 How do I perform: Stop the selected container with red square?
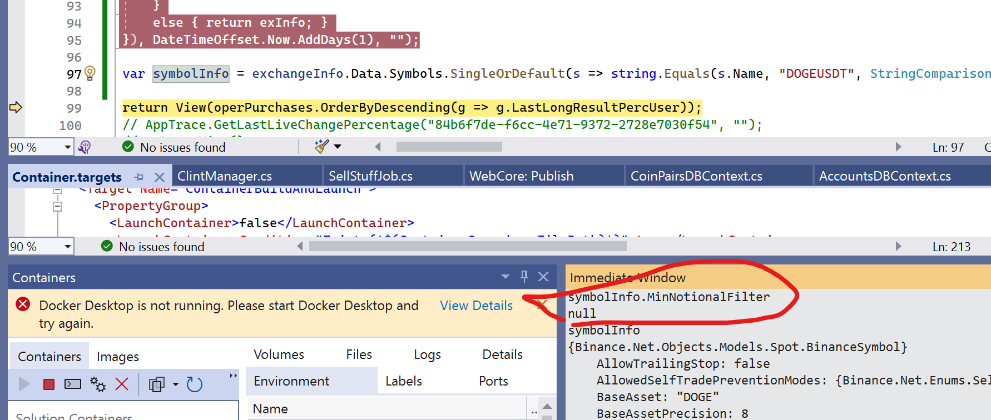pos(49,384)
